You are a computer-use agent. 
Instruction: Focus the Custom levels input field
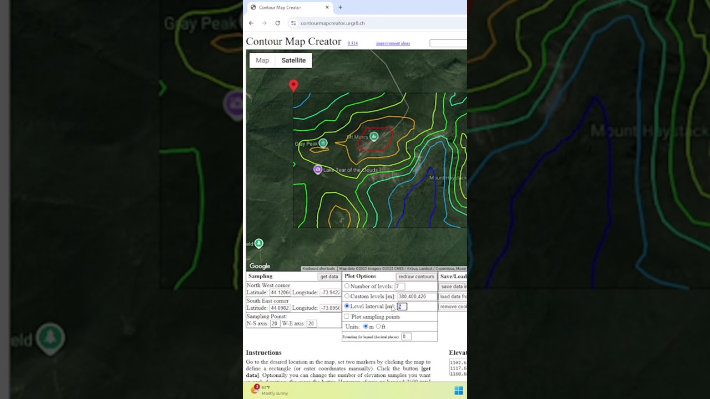click(417, 296)
